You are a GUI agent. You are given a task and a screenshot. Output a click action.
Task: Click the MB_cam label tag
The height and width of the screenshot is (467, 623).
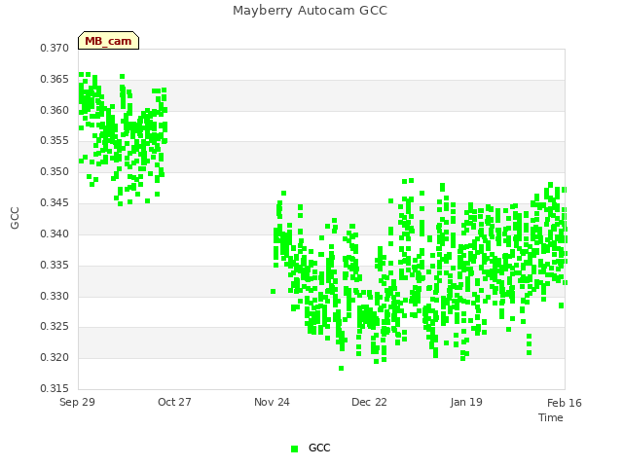108,41
